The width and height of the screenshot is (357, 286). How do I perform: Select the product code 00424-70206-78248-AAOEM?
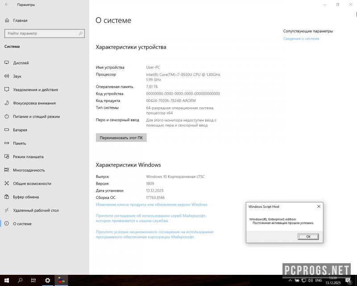[171, 101]
